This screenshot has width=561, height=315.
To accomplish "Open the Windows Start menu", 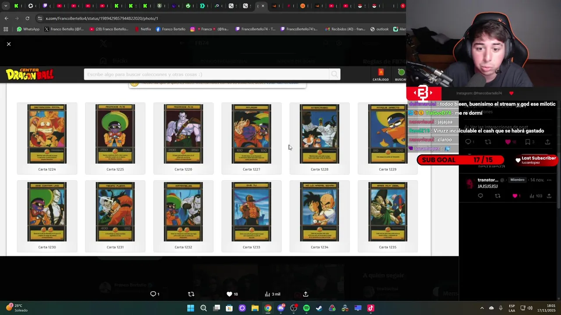I will [x=191, y=308].
